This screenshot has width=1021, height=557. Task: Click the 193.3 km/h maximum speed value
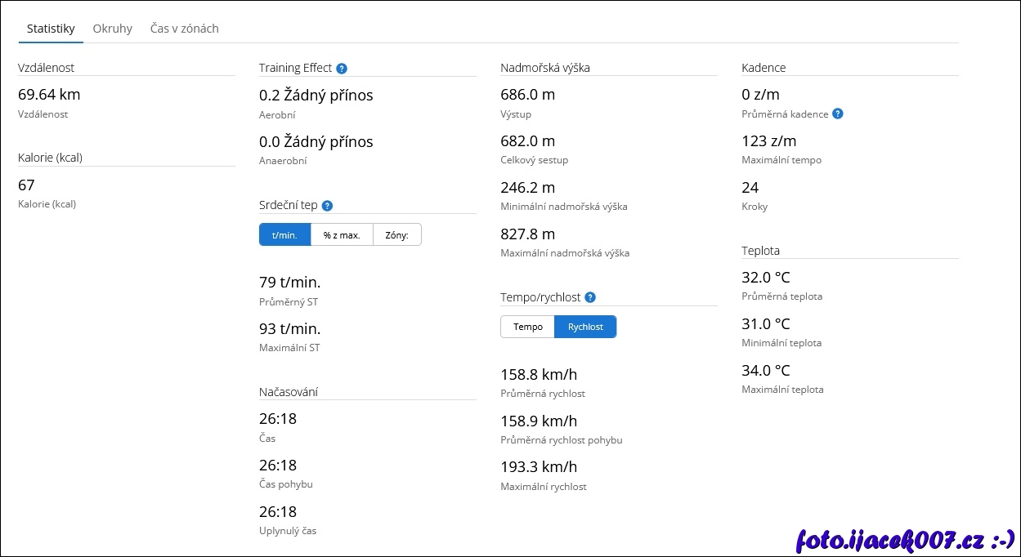pos(539,467)
